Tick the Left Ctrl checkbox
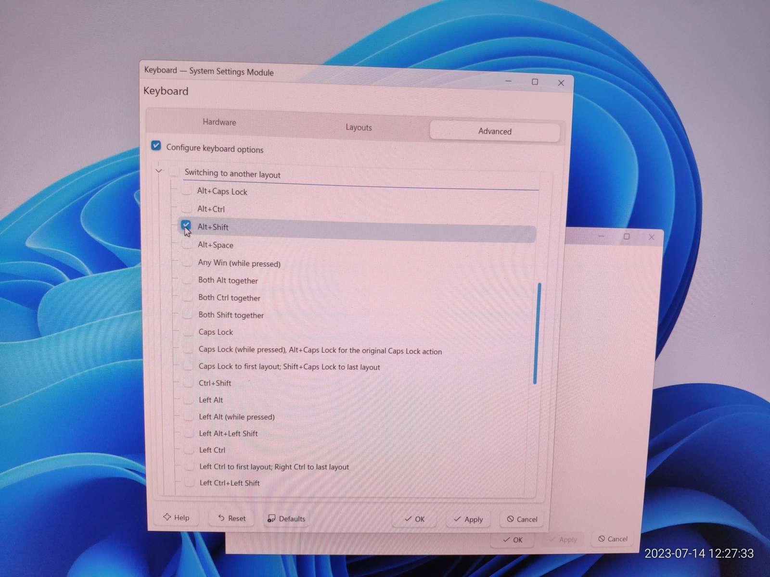 point(189,450)
